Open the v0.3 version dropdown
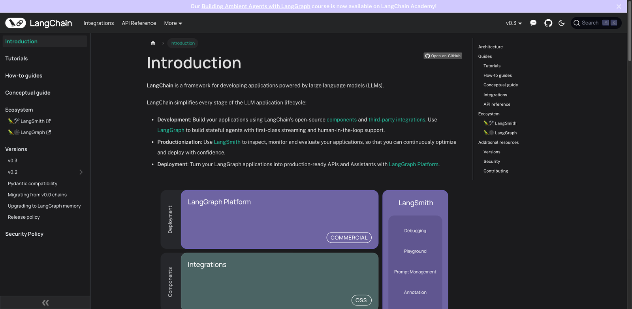Screen dimensions: 632x309 pyautogui.click(x=514, y=23)
